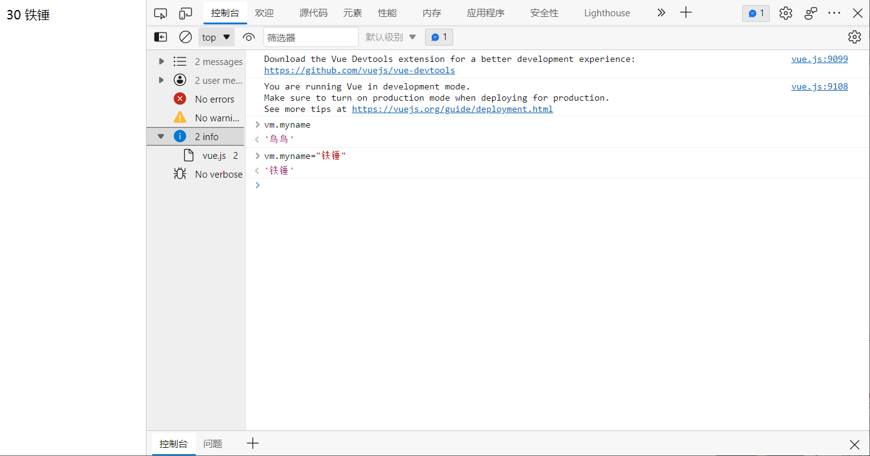Switch to the 控制台 tab at top

[x=225, y=13]
